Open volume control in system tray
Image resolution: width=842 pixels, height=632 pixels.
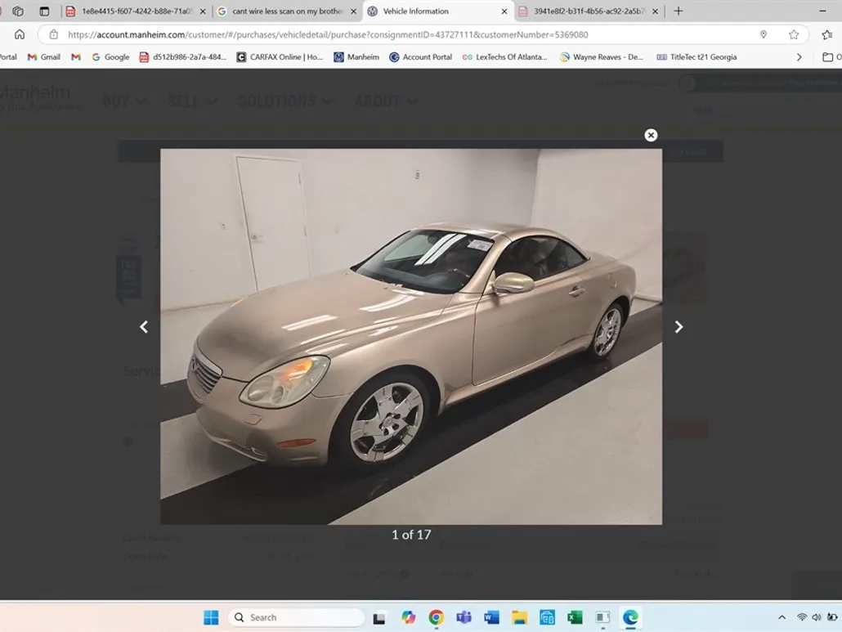[817, 617]
